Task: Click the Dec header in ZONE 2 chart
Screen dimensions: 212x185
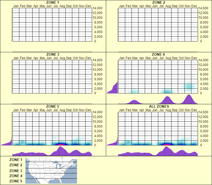Action: click(x=195, y=6)
